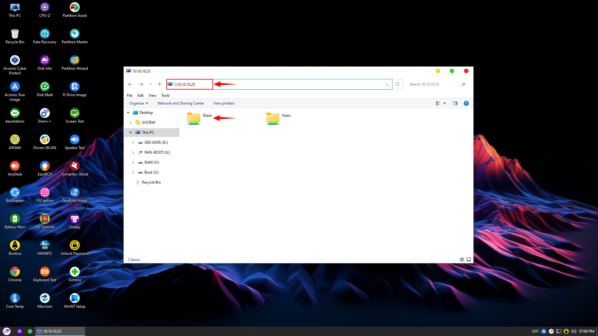Switch to large icons view
The image size is (598, 336).
[469, 259]
